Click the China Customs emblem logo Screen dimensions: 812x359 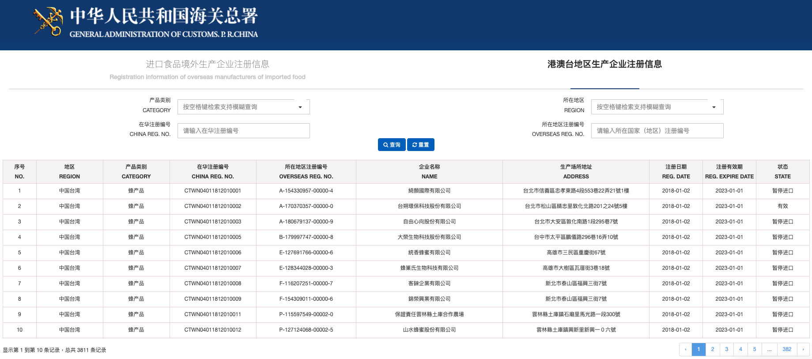point(48,21)
